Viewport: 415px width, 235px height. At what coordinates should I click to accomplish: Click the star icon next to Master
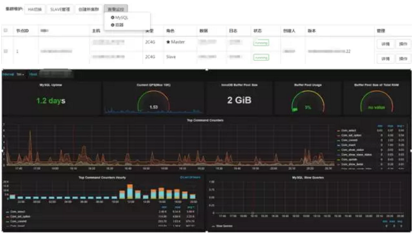click(168, 42)
